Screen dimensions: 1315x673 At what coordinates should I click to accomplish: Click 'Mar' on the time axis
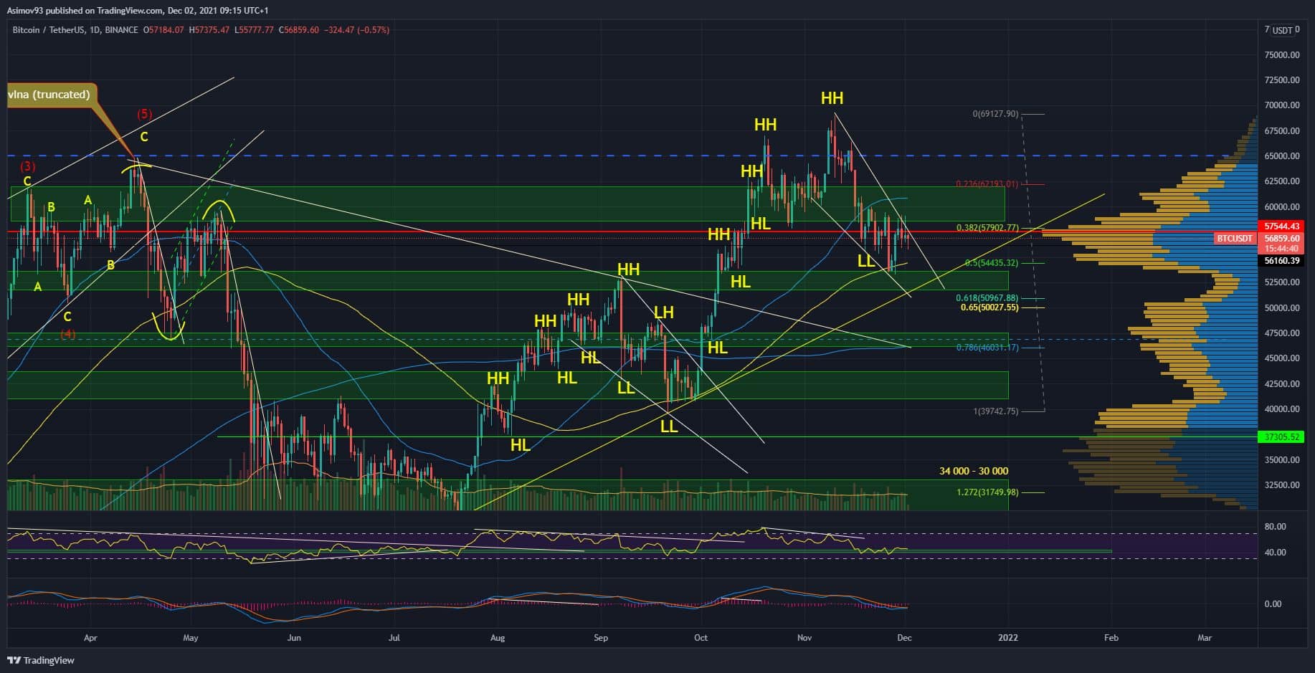click(x=1205, y=638)
